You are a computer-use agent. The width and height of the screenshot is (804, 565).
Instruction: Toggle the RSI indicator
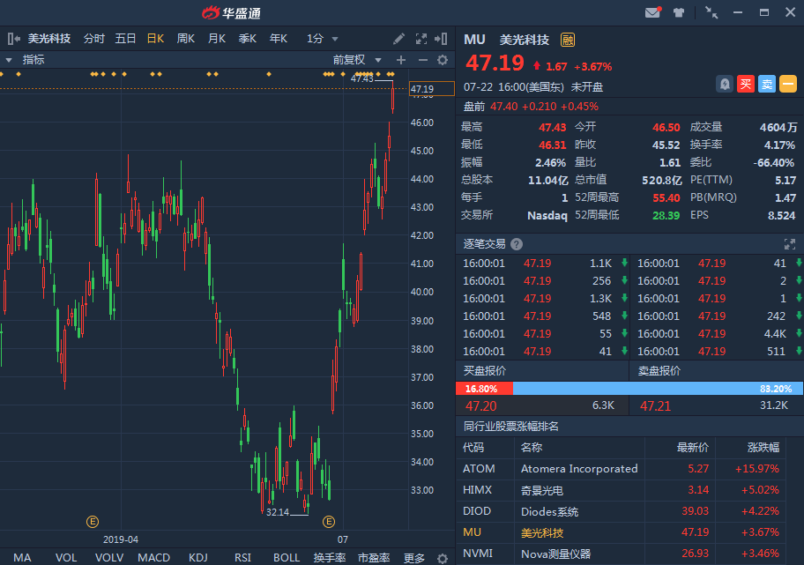(x=242, y=558)
